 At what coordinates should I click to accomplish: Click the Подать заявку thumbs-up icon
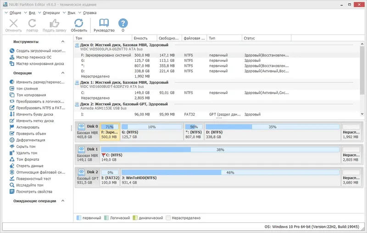click(x=54, y=23)
